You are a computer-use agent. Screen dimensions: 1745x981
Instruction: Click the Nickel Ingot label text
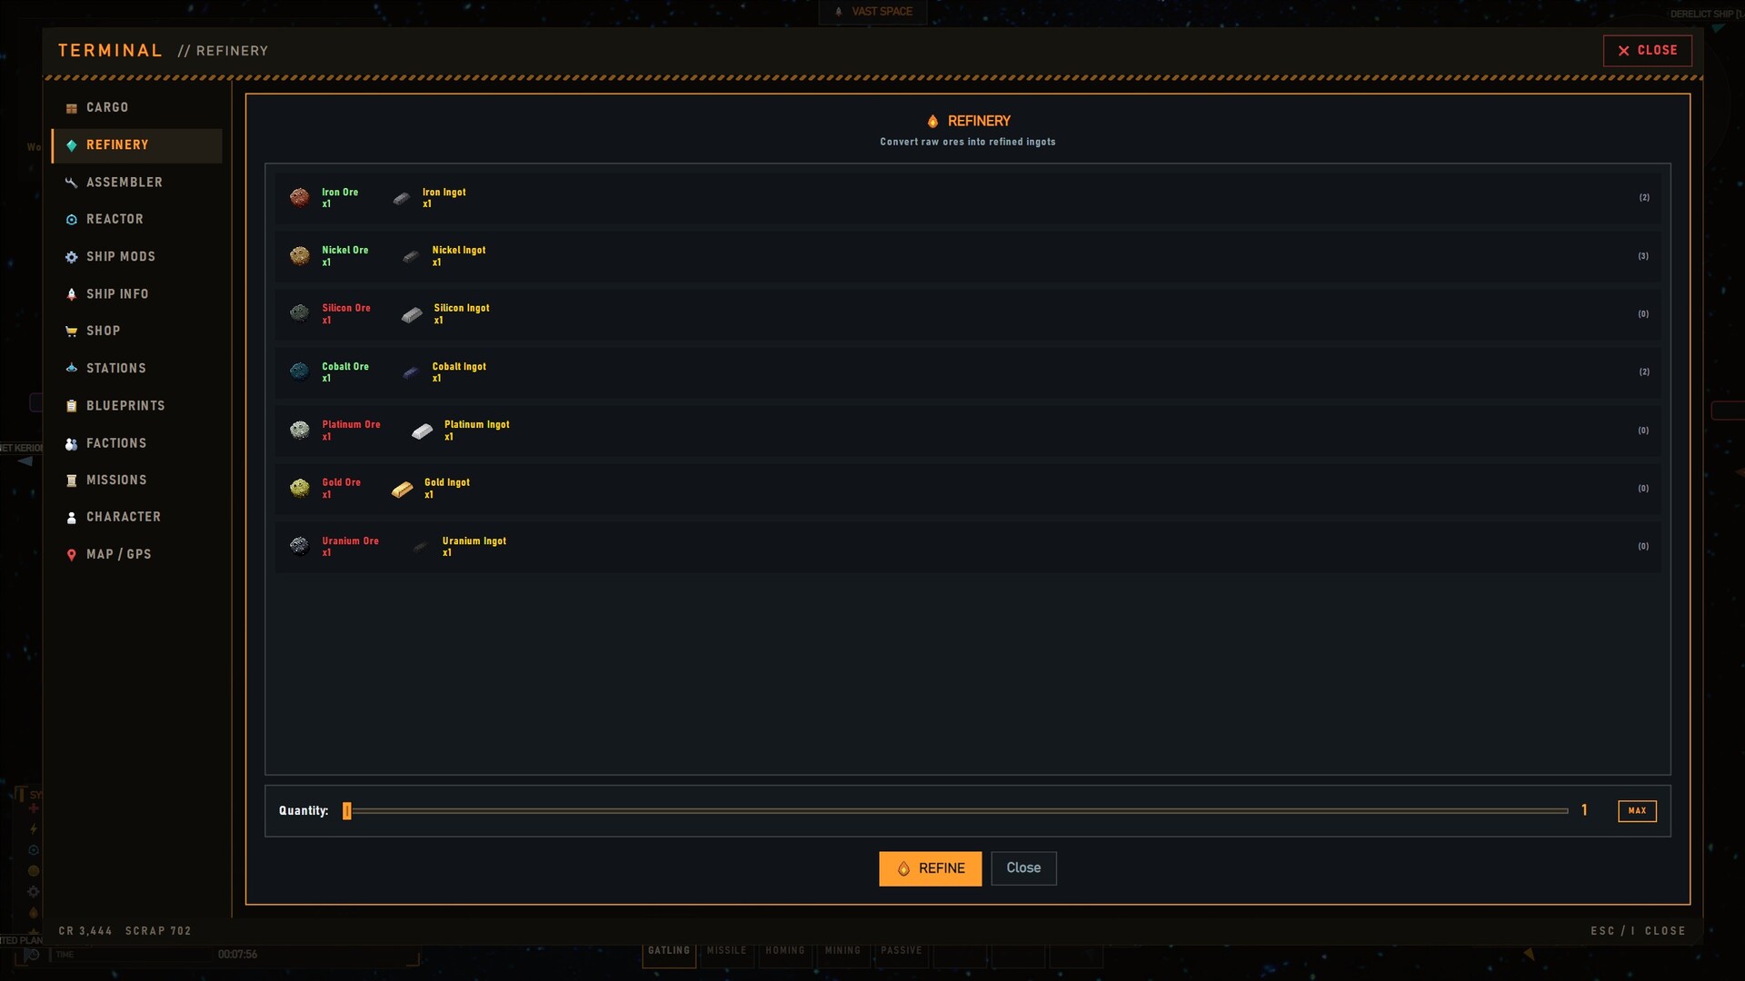pos(458,251)
